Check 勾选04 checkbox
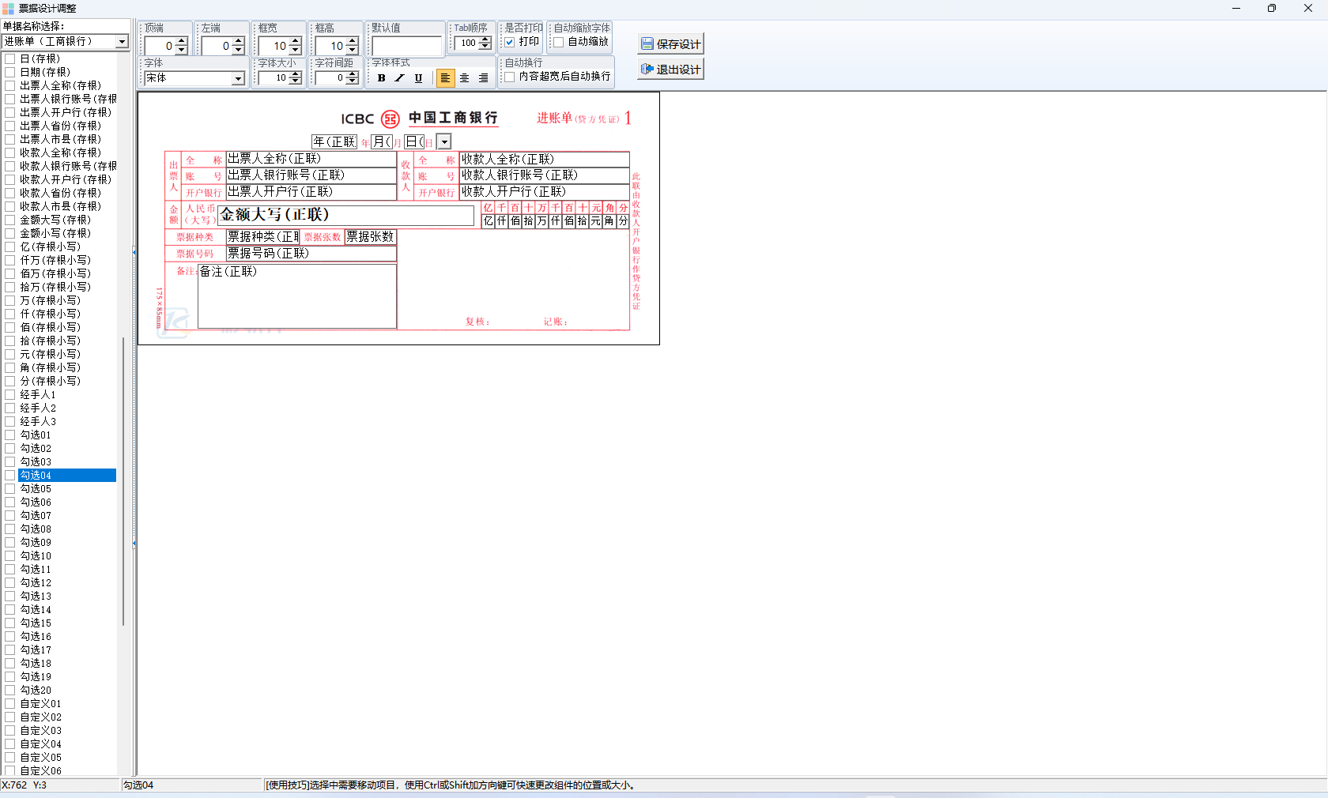This screenshot has width=1328, height=798. [10, 475]
